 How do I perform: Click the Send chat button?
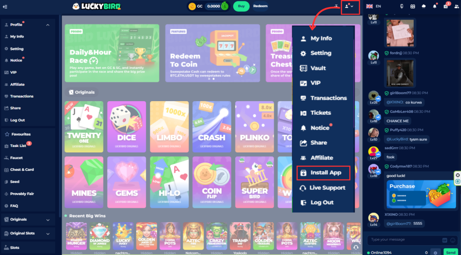click(450, 252)
